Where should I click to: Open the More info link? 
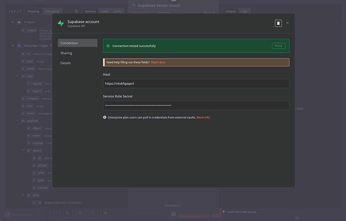tap(203, 117)
